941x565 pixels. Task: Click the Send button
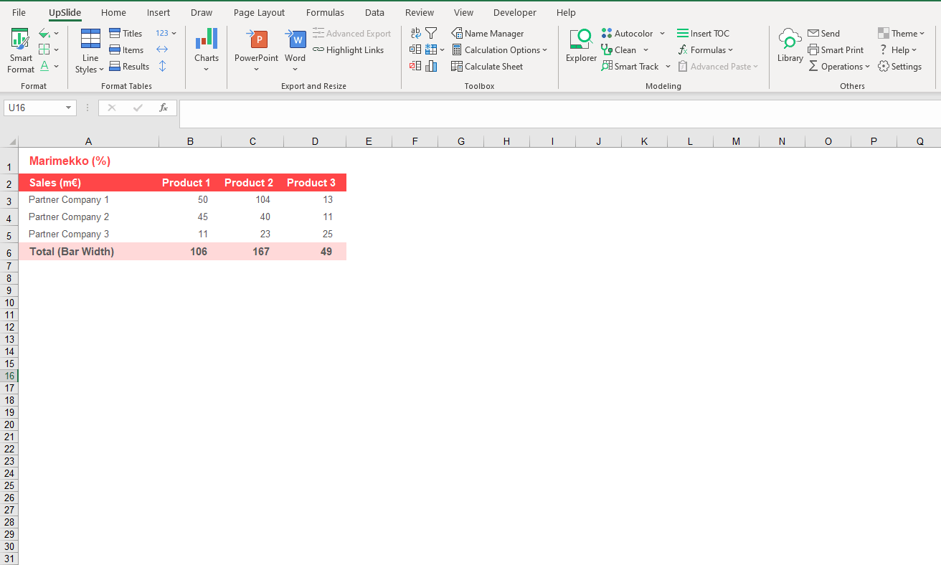click(823, 33)
